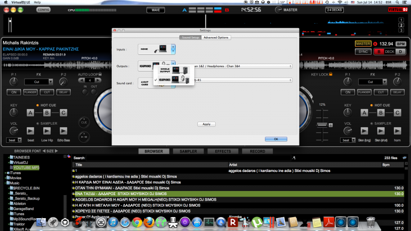Play the right deck 'horn' sampler
The height and width of the screenshot is (231, 411).
pyautogui.click(x=397, y=131)
